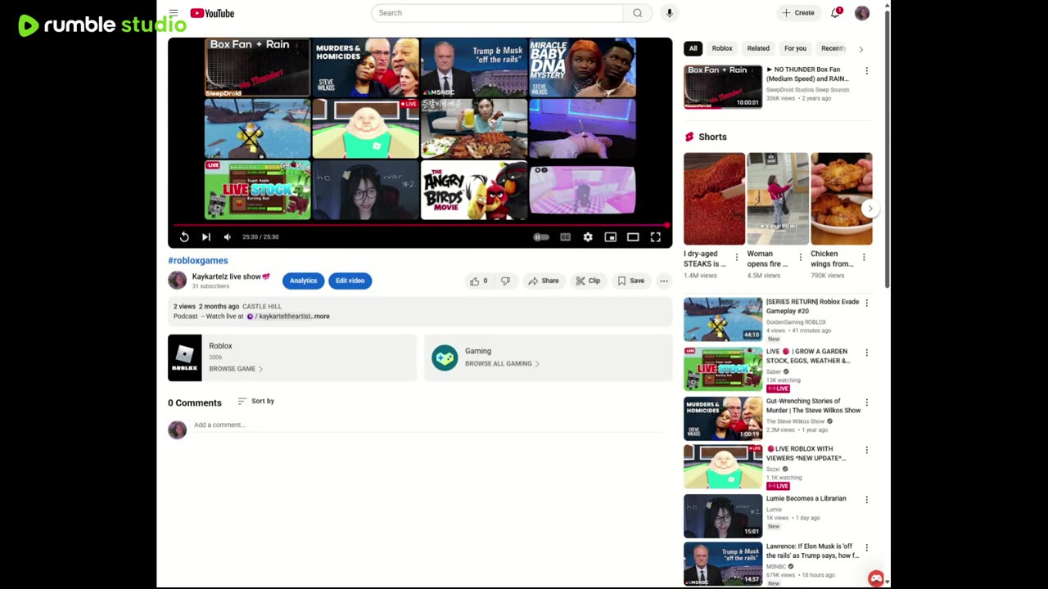The height and width of the screenshot is (589, 1048).
Task: Click Edit video button
Action: point(350,281)
